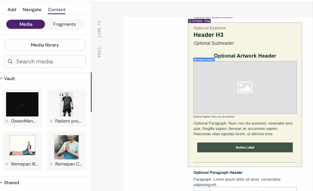Click the yoga illustration thumbnail
Screen dimensions: 313x191
coord(22,147)
